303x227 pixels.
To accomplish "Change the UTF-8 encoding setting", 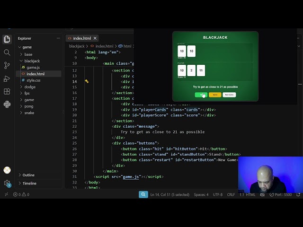I will [x=218, y=194].
